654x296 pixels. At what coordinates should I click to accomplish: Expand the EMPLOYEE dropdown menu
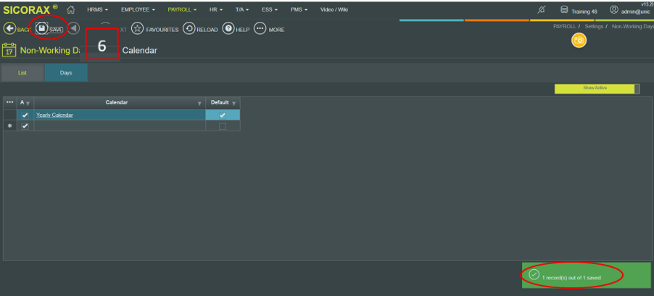(x=138, y=9)
